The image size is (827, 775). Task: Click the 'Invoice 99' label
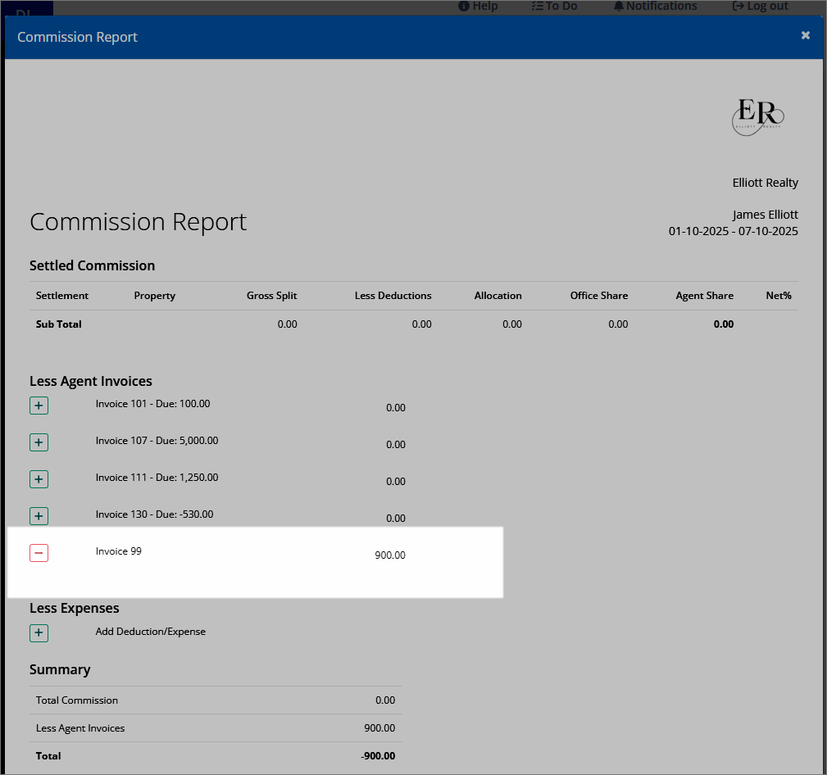(119, 551)
